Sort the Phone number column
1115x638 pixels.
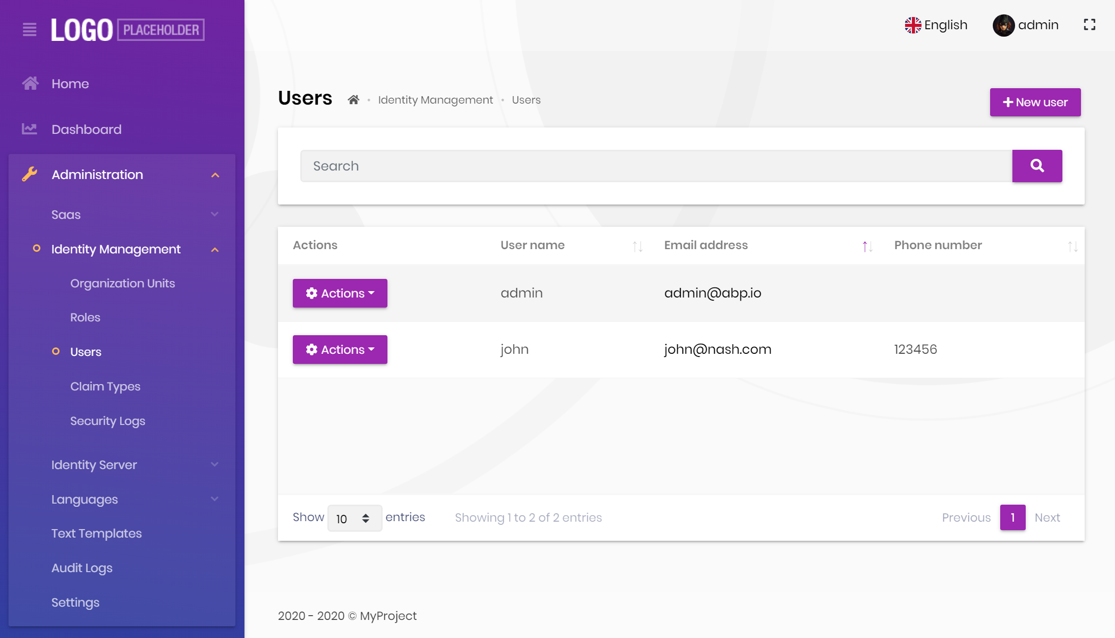pos(1072,246)
